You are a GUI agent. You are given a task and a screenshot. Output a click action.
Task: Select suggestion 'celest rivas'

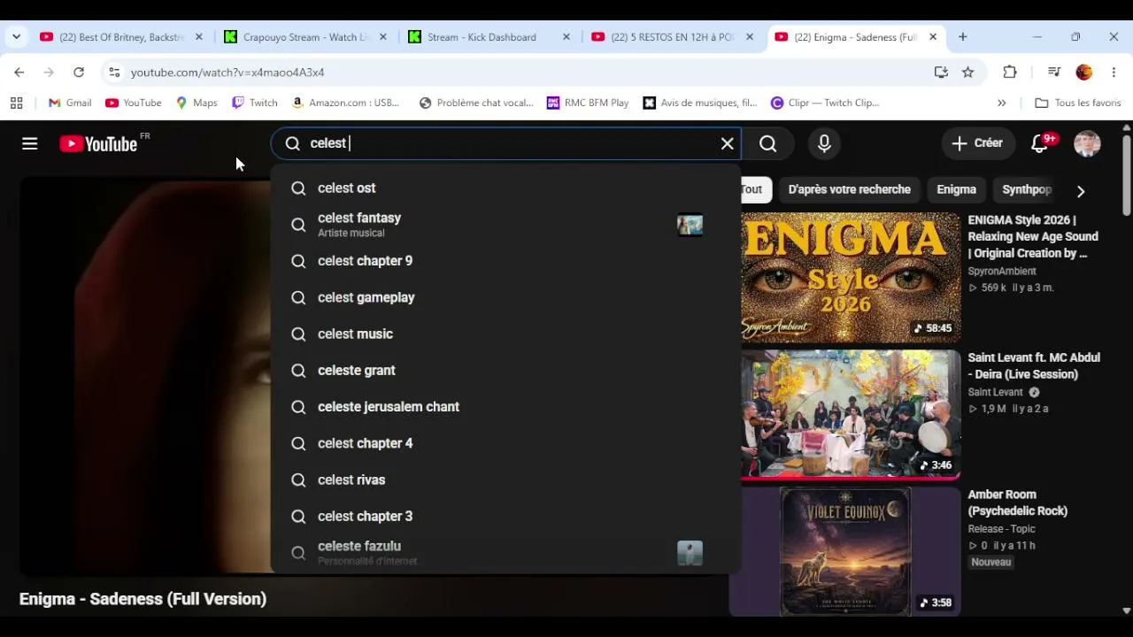coord(505,480)
